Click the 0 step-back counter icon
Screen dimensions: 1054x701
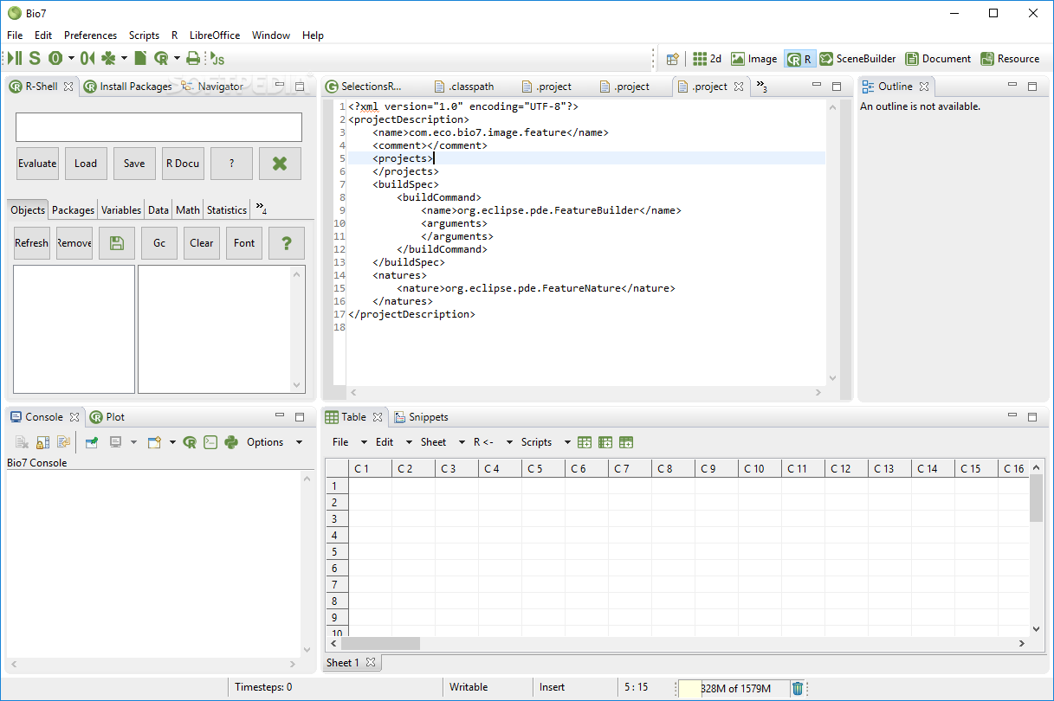pyautogui.click(x=87, y=58)
